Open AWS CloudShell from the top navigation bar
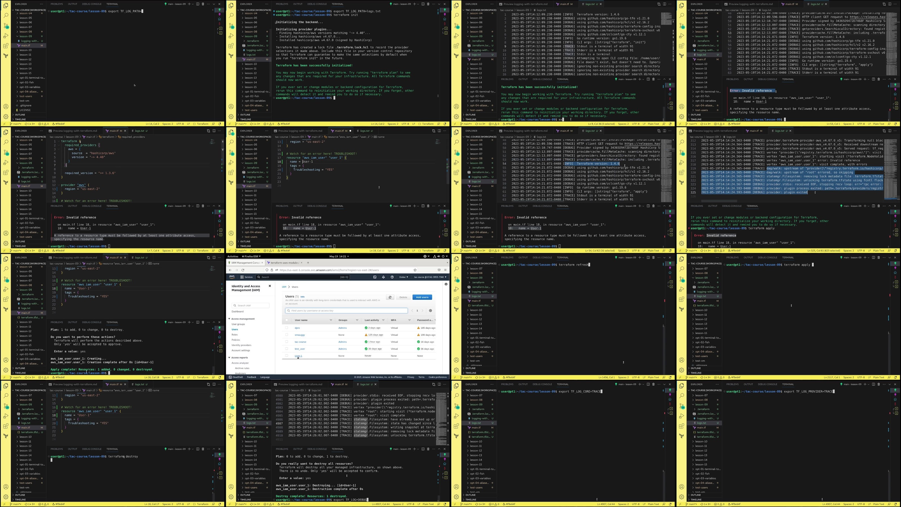 [374, 277]
